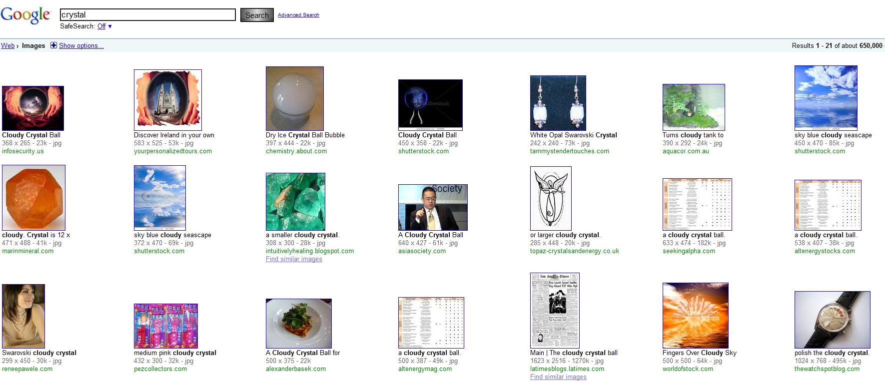Image resolution: width=885 pixels, height=383 pixels.
Task: Open the Advanced Search link
Action: (298, 15)
